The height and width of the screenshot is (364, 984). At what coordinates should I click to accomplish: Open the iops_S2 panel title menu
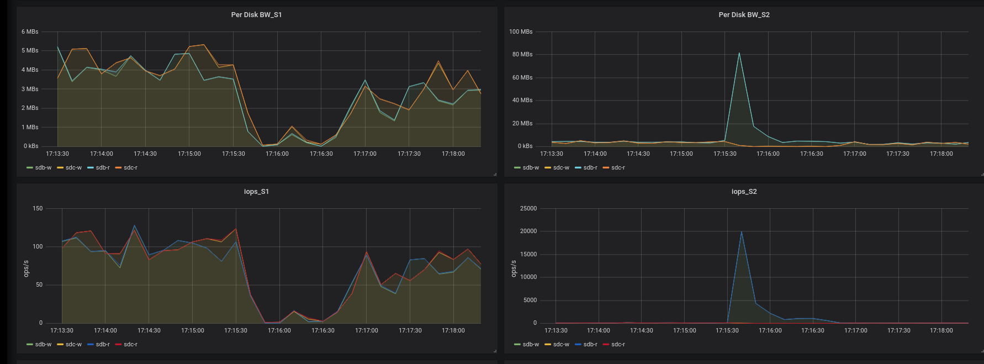click(x=744, y=192)
